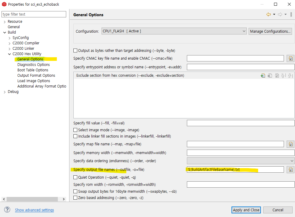Viewport: 295px width, 217px height.
Task: Open Show advanced settings link
Action: point(34,210)
